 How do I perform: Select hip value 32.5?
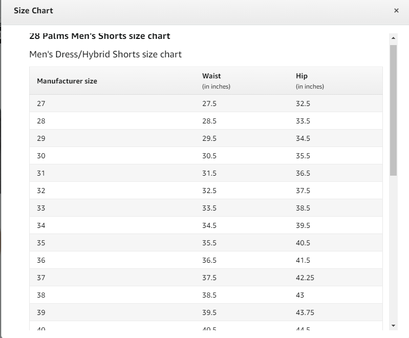point(303,103)
